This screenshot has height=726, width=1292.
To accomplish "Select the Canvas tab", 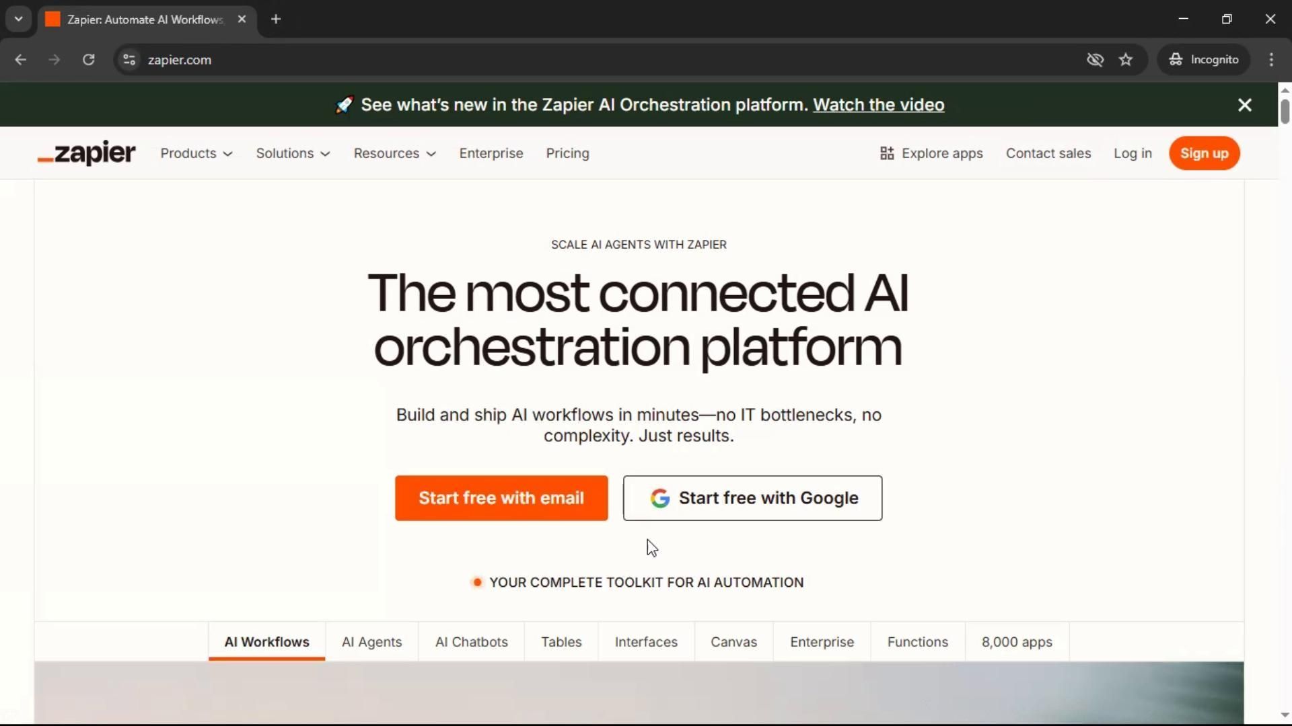I will pyautogui.click(x=733, y=642).
